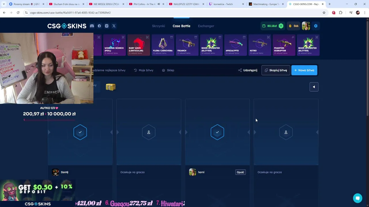Click the Dantę player name

[x=65, y=172]
